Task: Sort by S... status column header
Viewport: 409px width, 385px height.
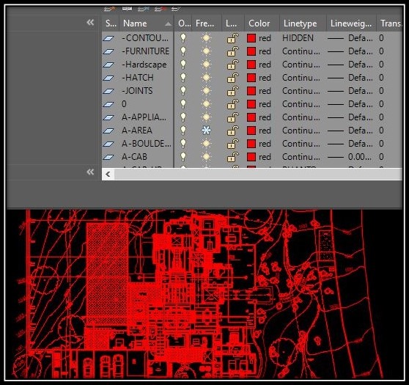Action: pos(111,23)
